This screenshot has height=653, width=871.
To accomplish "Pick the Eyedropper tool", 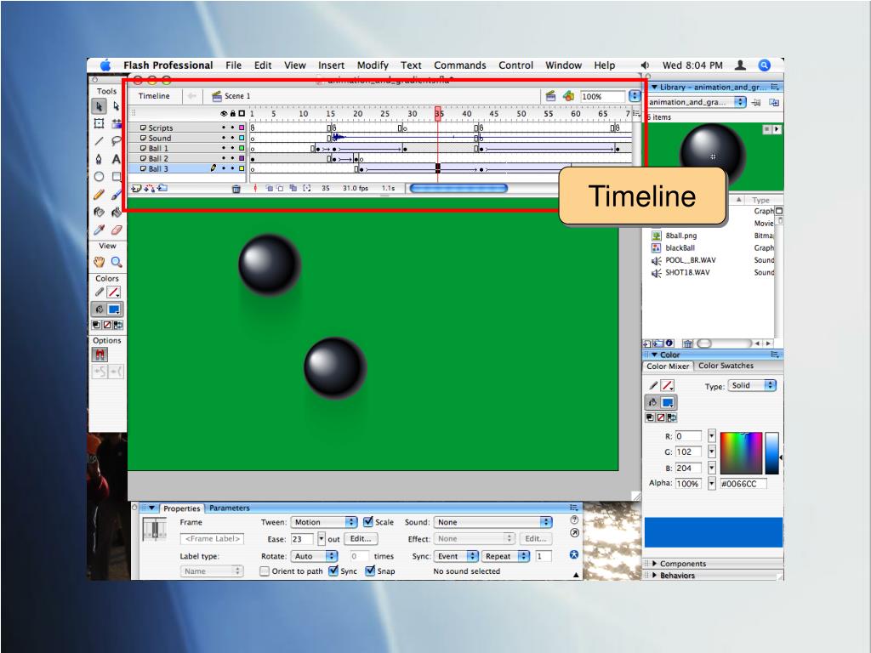I will pyautogui.click(x=100, y=230).
